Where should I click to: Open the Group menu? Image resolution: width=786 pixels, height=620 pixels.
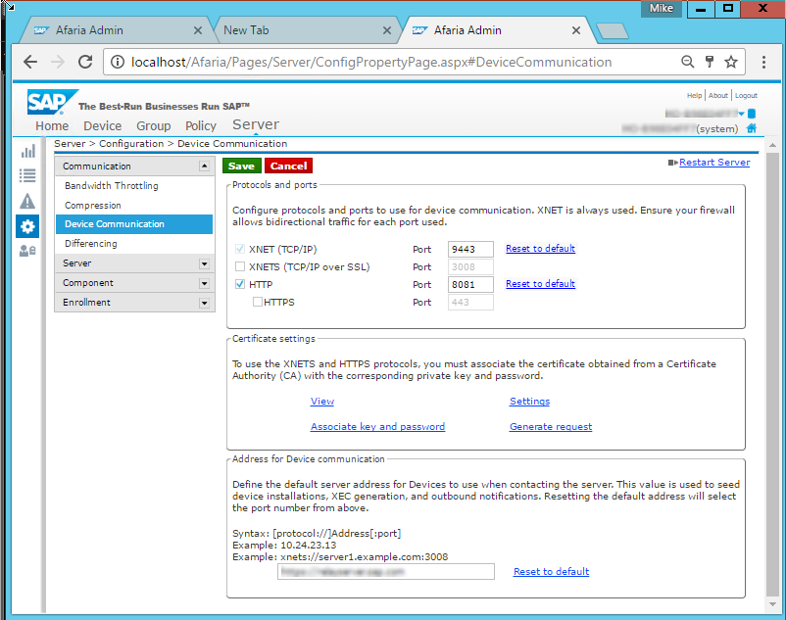point(154,125)
